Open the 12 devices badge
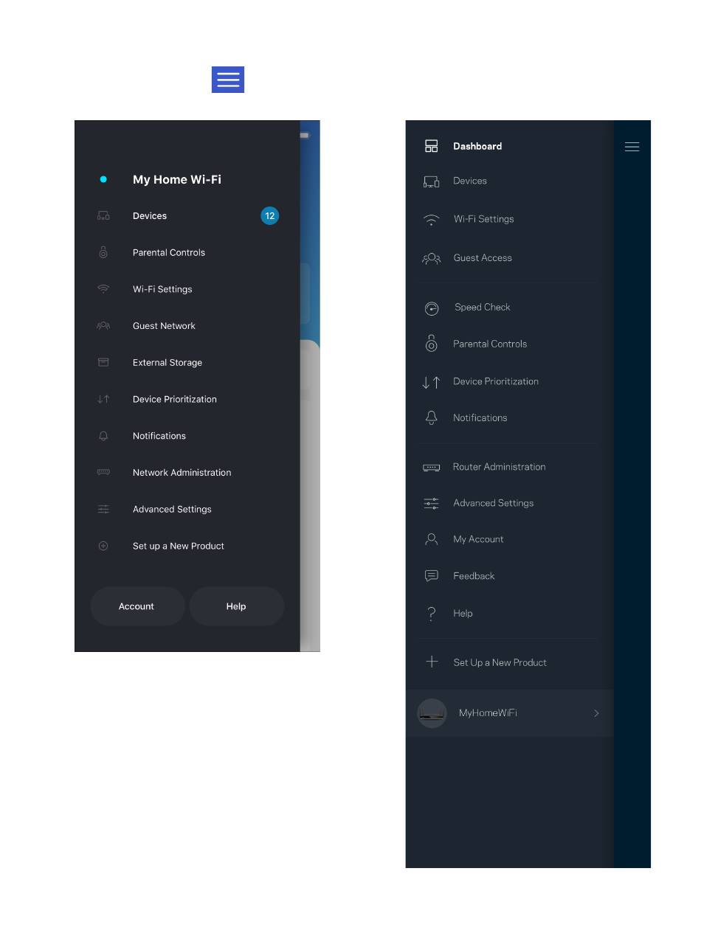The image size is (701, 947). coord(269,216)
